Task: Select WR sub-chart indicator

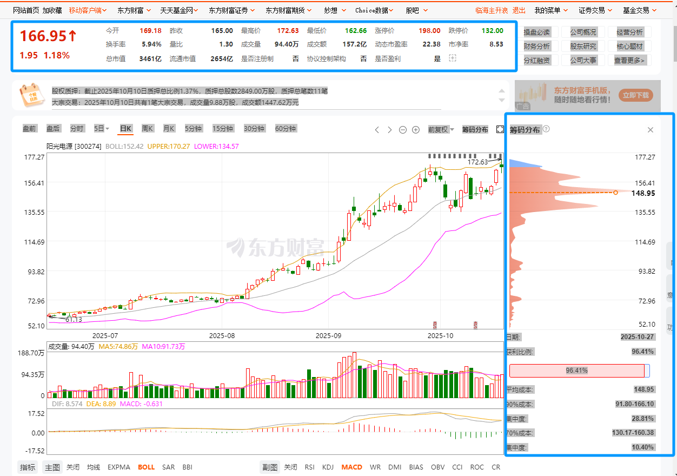Action: pos(375,467)
